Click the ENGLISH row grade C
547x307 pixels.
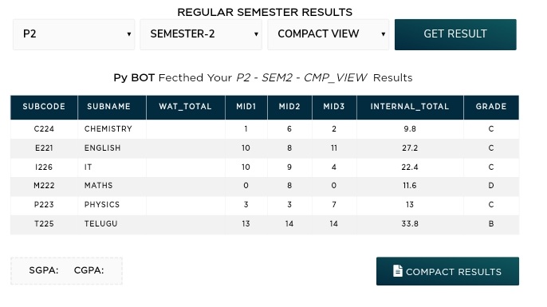tap(491, 148)
